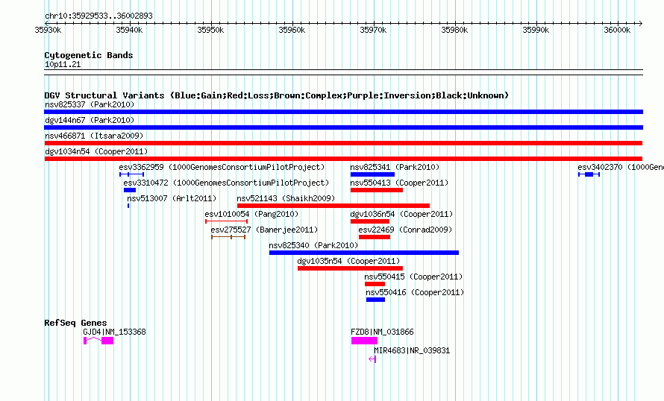Select the nsv521143 (Shaikh2009) red bar
The image size is (664, 401).
333,206
